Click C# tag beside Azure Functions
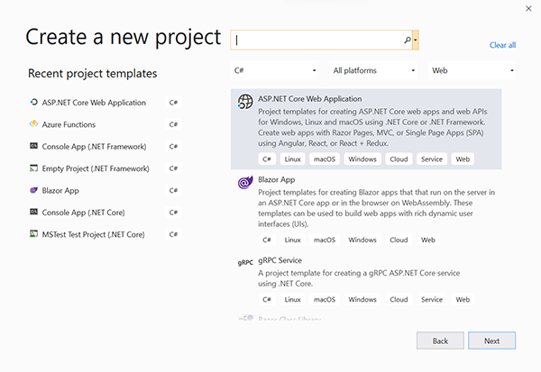This screenshot has width=541, height=372. (x=173, y=124)
